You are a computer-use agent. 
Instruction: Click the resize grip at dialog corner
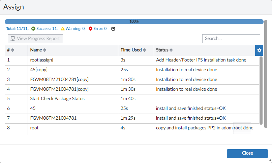(x=270, y=161)
